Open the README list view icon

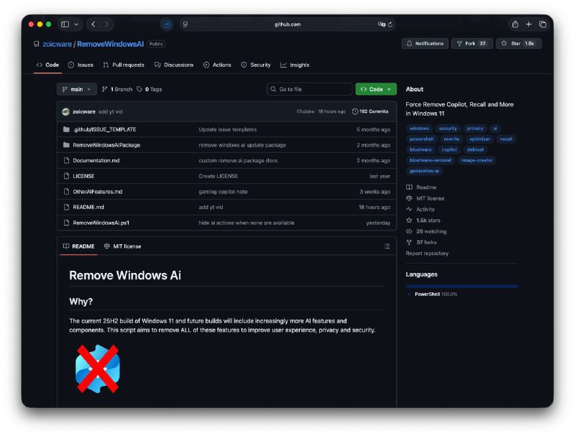coord(387,246)
